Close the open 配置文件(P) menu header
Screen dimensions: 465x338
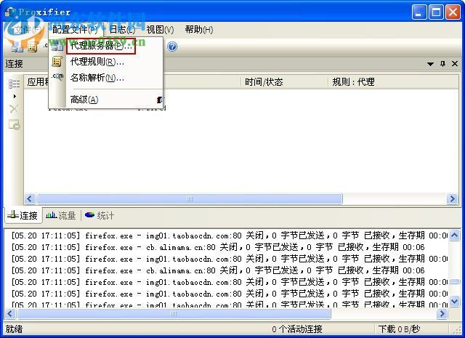[x=75, y=30]
